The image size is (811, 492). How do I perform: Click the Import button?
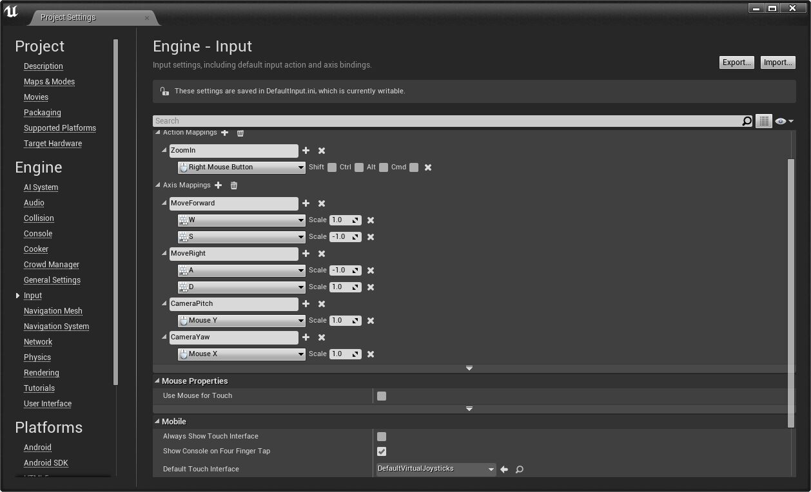[777, 62]
